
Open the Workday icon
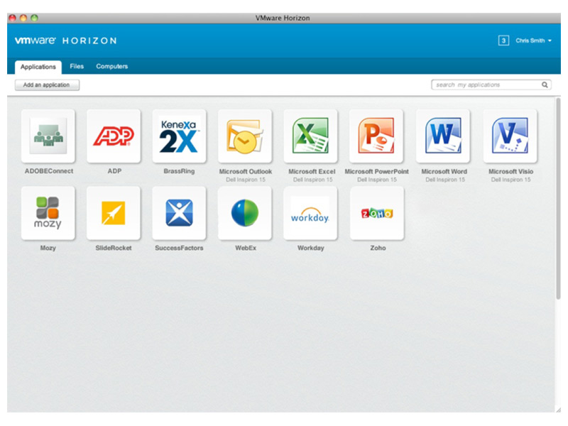(310, 213)
